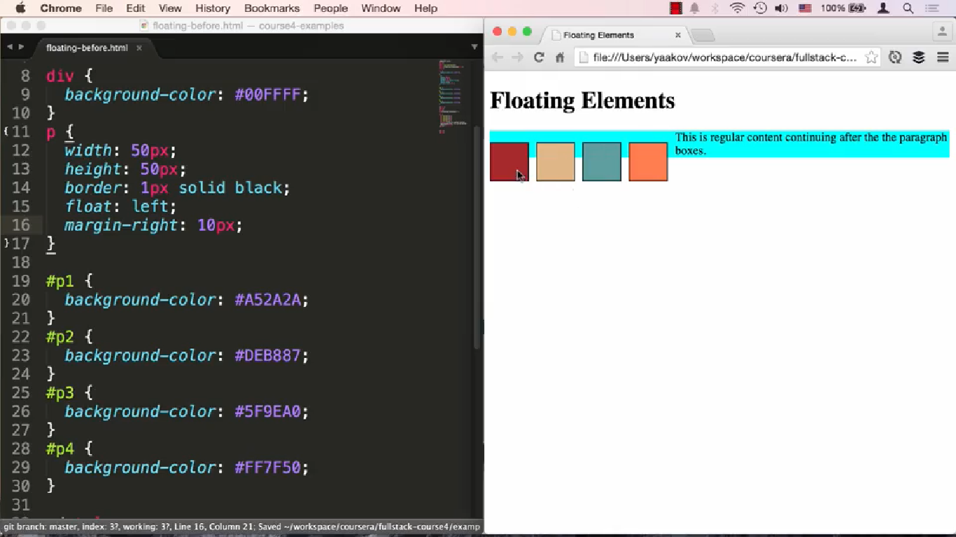Click the LiveReload extension icon
This screenshot has width=956, height=537.
click(895, 57)
